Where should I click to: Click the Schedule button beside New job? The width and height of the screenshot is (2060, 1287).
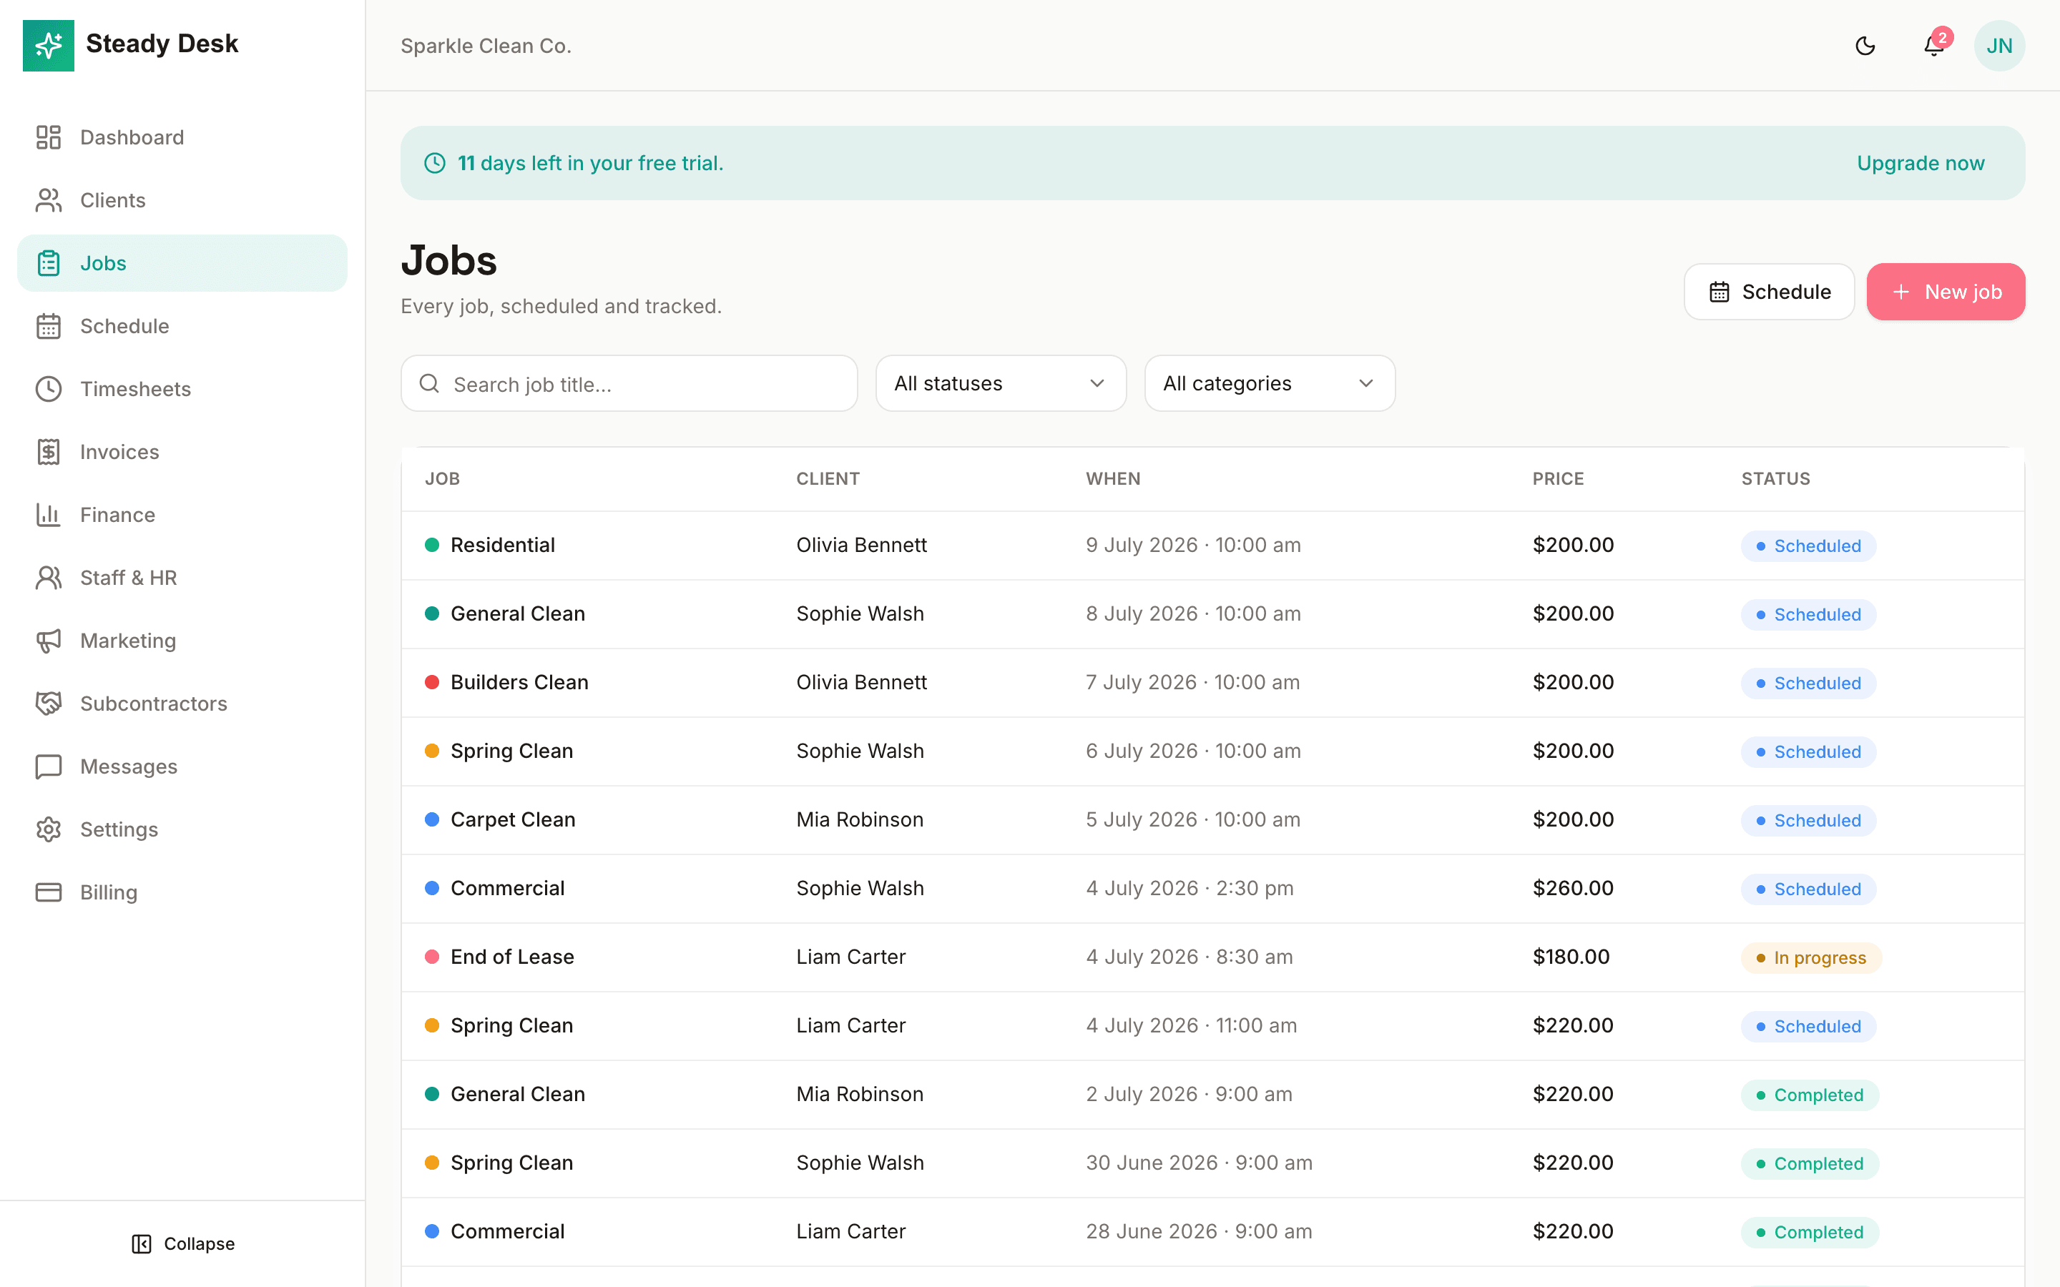[1769, 292]
